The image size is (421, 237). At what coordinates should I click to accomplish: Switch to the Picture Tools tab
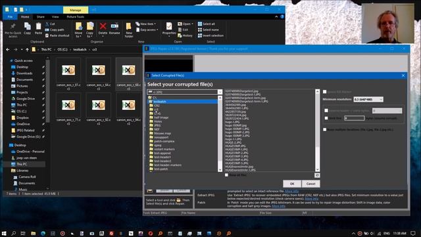coord(76,16)
